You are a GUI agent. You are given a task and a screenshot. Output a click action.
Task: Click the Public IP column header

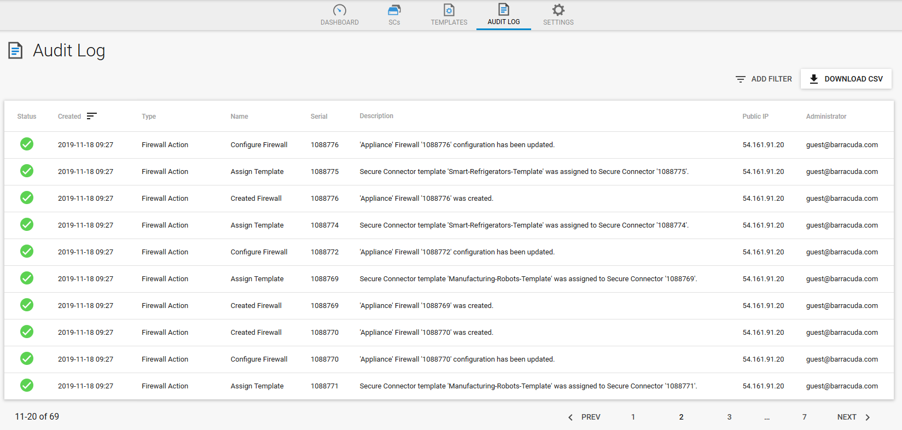755,117
